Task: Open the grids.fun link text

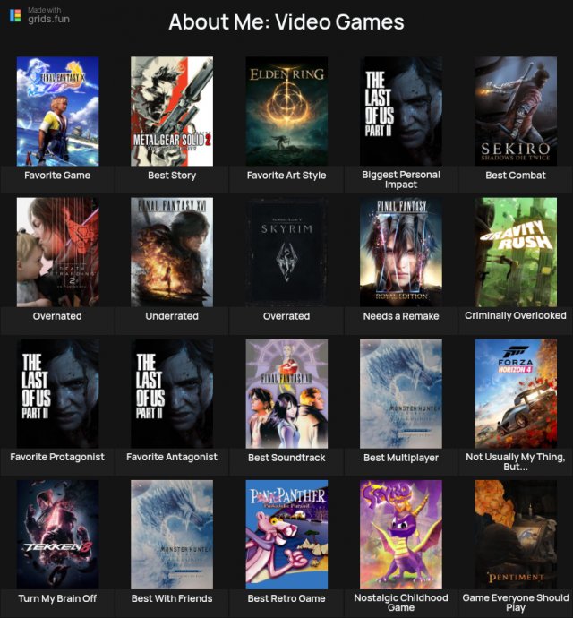Action: [x=48, y=19]
